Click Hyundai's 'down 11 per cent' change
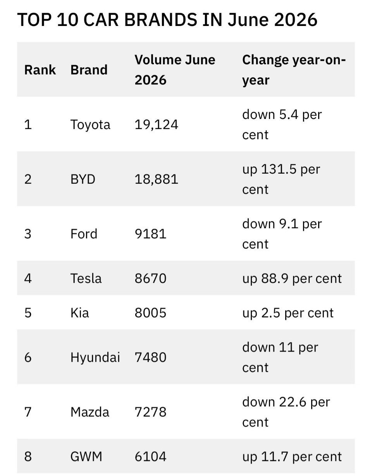 pyautogui.click(x=280, y=357)
